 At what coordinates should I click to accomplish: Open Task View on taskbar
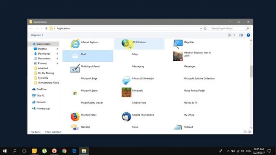click(x=24, y=151)
